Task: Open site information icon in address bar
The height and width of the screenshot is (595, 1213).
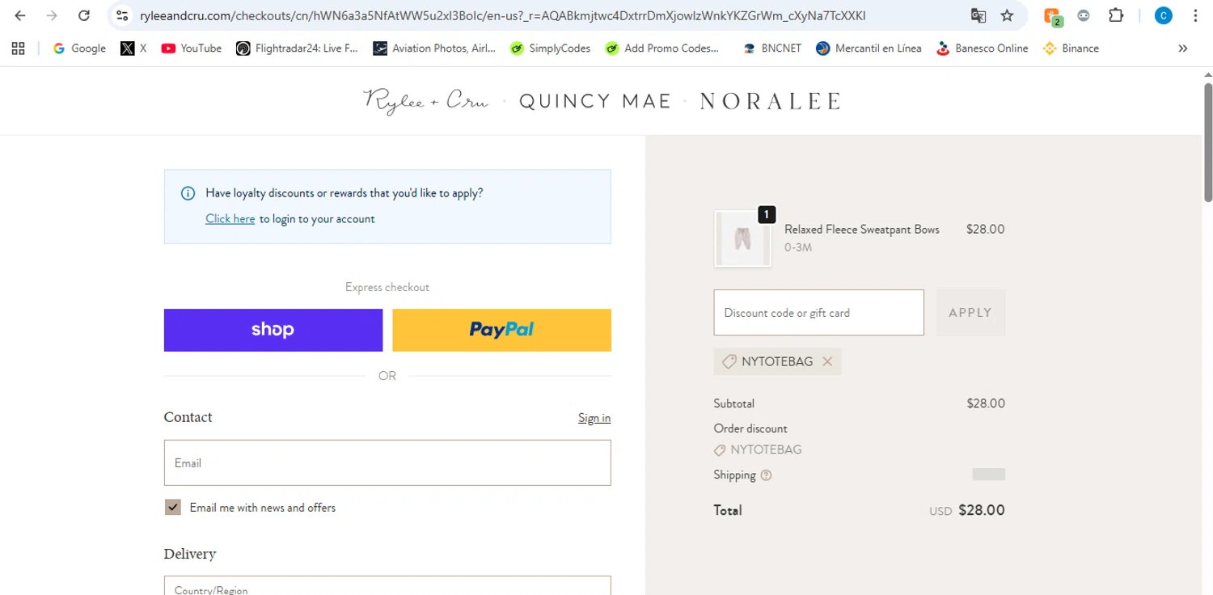Action: coord(122,15)
